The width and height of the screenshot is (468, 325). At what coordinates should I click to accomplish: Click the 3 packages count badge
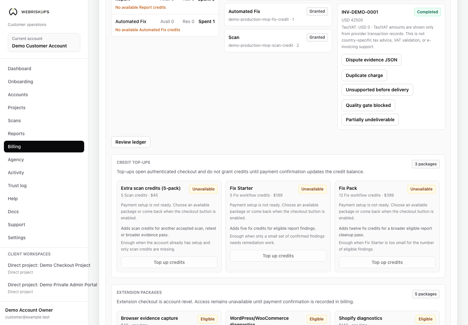click(426, 164)
